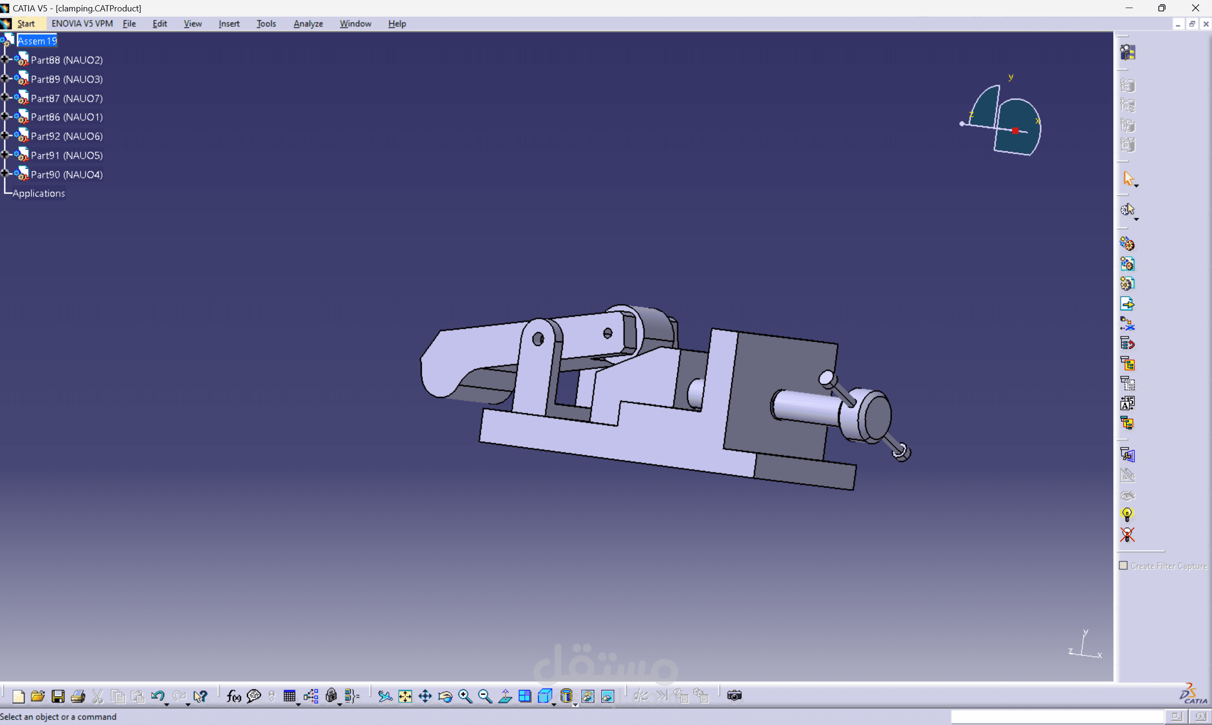Click the Applications tree entry

point(38,194)
